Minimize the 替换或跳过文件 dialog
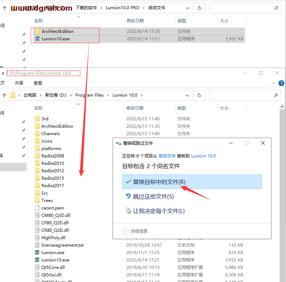The width and height of the screenshot is (286, 282). pyautogui.click(x=231, y=143)
